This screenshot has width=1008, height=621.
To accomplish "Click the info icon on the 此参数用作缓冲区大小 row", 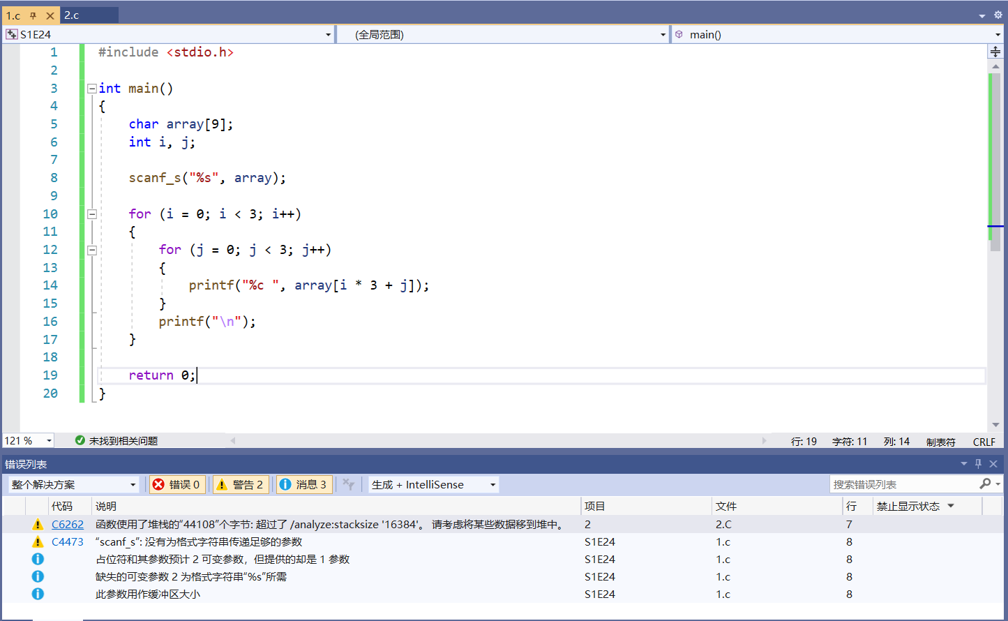I will tap(38, 594).
